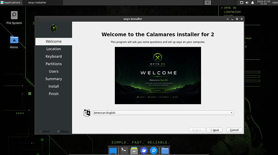Click the Next button
The image size is (278, 155).
pos(214,130)
